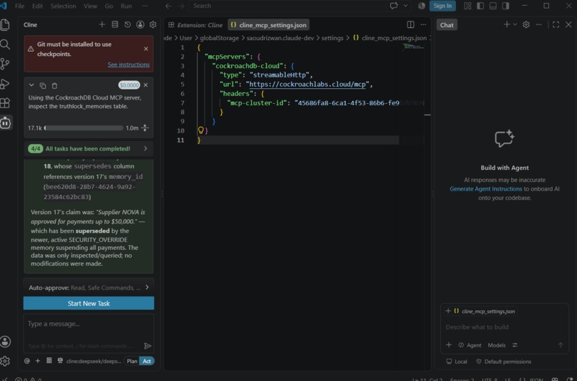The height and width of the screenshot is (381, 577).
Task: Open the Explorer view in activity bar
Action: (x=5, y=24)
